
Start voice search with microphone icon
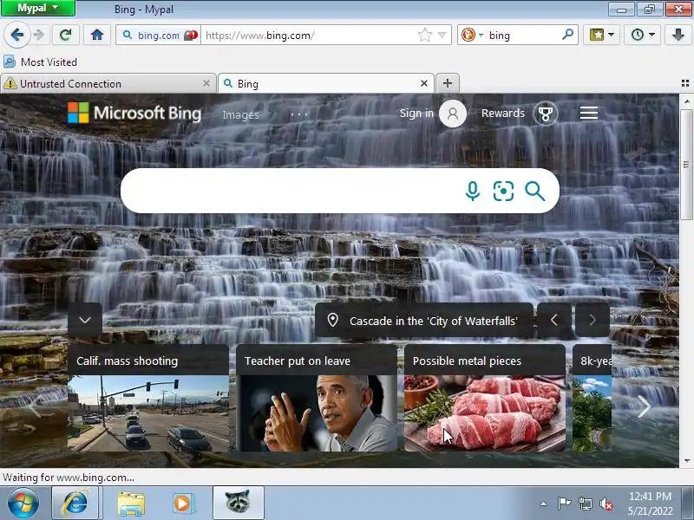click(x=472, y=191)
